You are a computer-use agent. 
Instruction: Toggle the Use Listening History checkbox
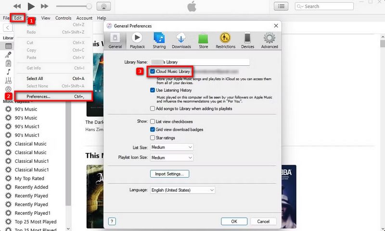[x=153, y=90]
